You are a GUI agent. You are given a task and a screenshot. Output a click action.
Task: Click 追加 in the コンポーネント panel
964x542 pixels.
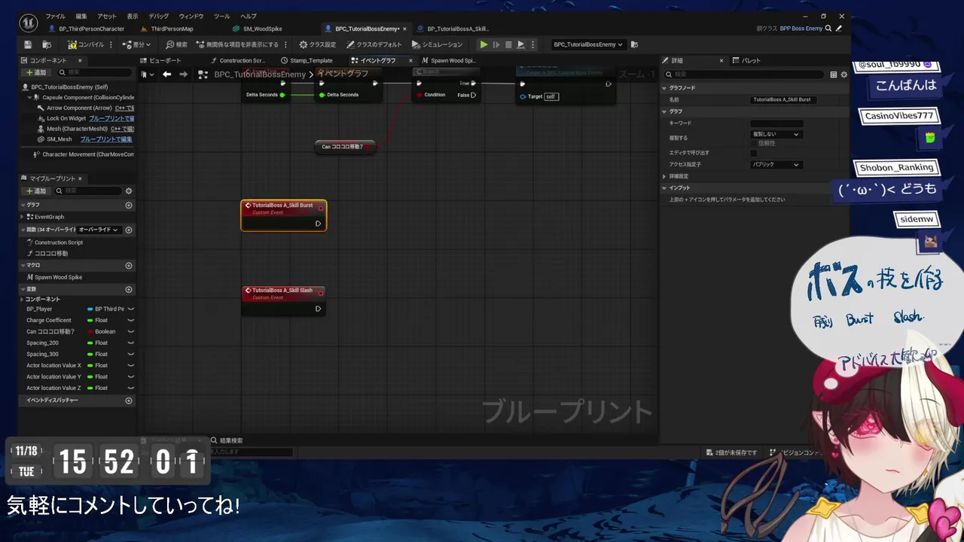click(36, 72)
